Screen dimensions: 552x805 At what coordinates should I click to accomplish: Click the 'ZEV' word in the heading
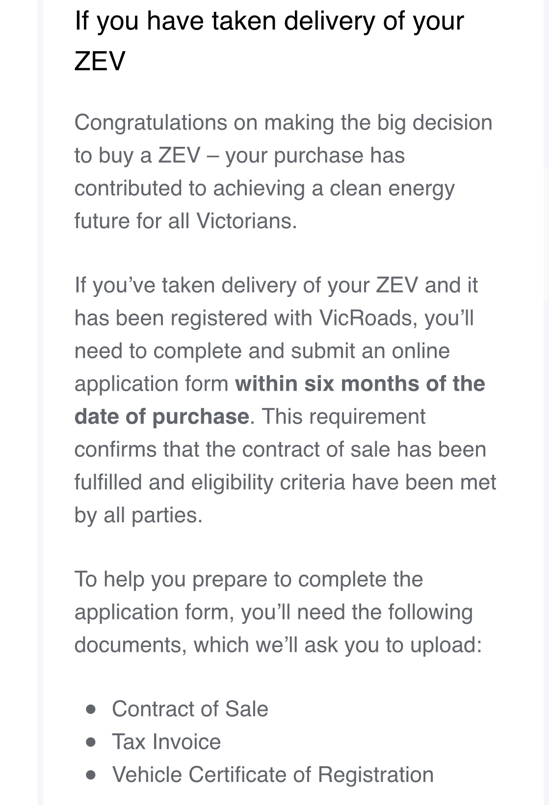[x=100, y=62]
